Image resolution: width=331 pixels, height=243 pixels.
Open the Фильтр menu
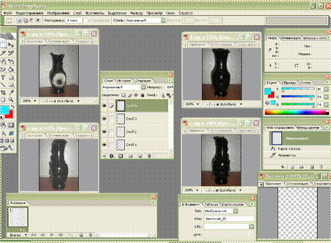tap(136, 13)
